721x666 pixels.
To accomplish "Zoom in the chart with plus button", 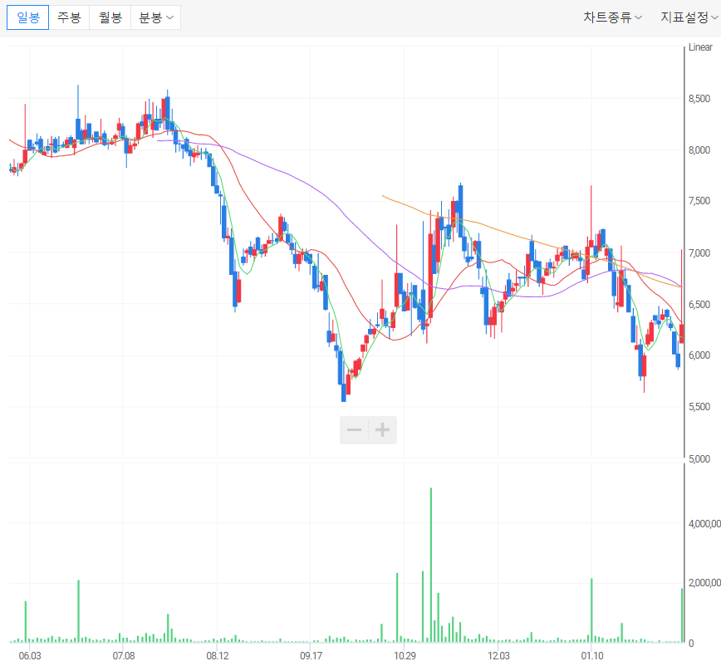I will tap(383, 430).
